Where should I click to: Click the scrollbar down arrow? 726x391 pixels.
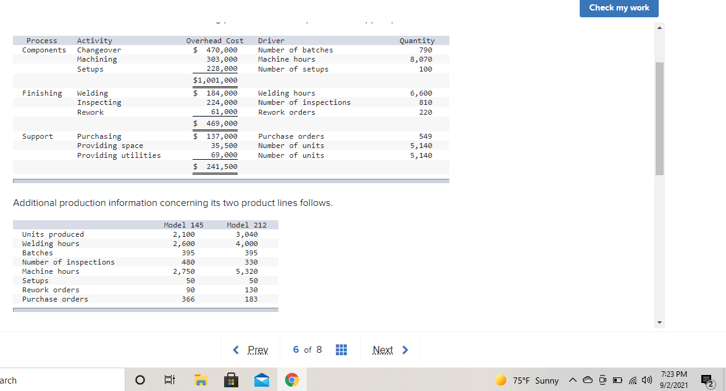[659, 321]
